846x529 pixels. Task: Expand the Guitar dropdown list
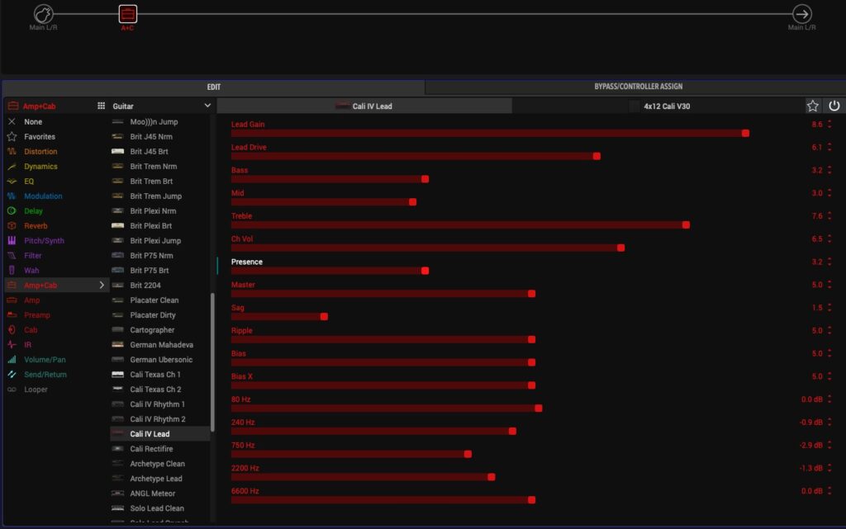[x=207, y=106]
